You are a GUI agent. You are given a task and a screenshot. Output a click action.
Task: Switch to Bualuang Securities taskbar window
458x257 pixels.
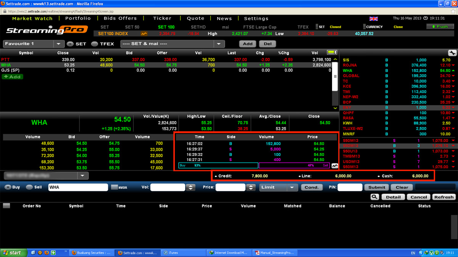pyautogui.click(x=92, y=253)
